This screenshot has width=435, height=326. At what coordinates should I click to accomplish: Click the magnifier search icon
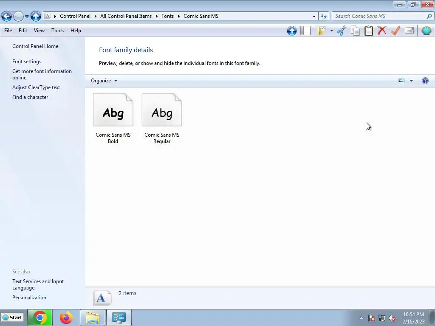429,16
